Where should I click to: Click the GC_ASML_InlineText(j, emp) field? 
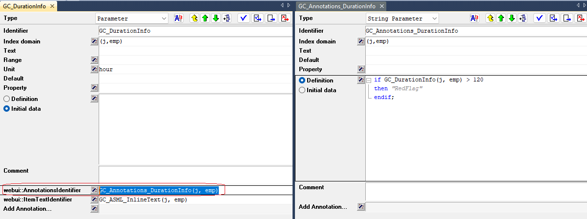pos(195,199)
